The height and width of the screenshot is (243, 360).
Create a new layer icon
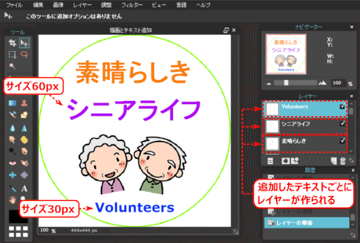pos(333,161)
